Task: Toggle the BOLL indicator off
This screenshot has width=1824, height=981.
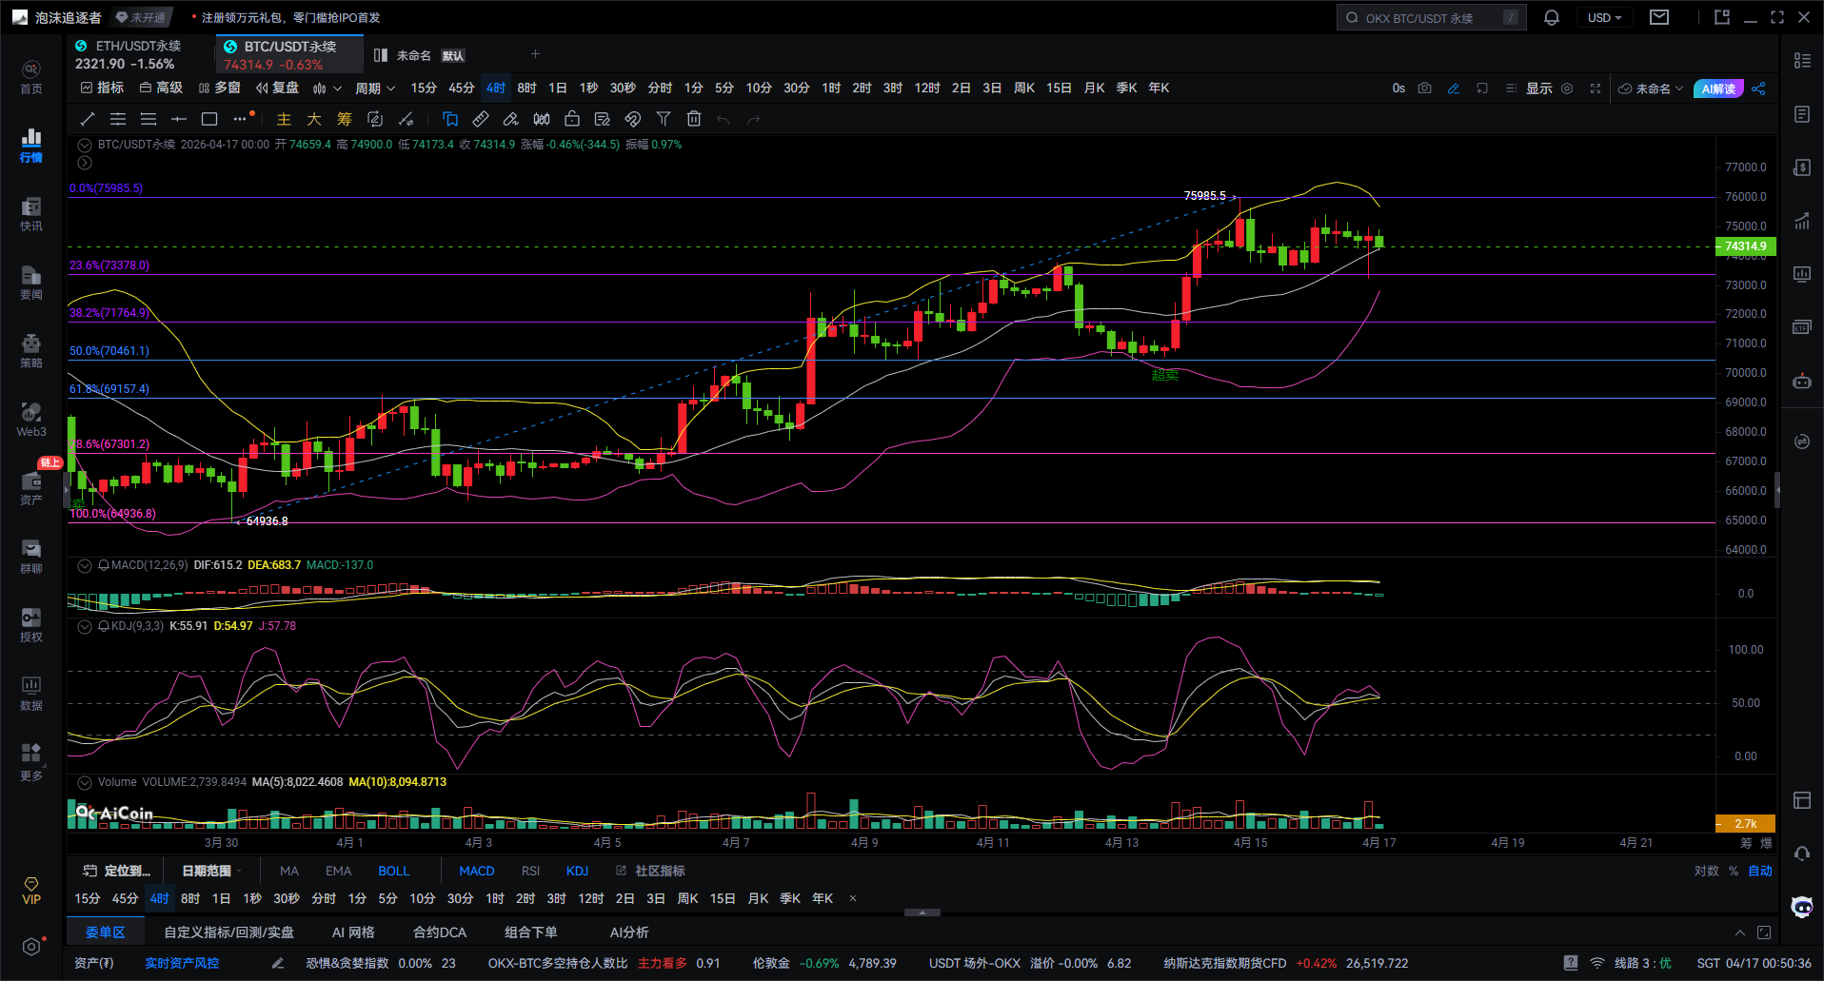Action: 393,871
